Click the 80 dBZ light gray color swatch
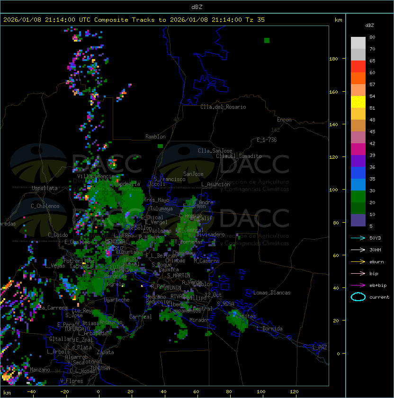This screenshot has width=394, height=398. coord(358,43)
